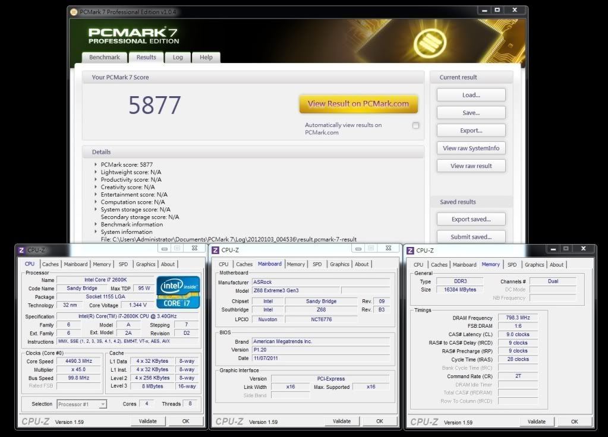The width and height of the screenshot is (608, 437).
Task: Click the Intel Core i7 logo badge
Action: click(178, 292)
